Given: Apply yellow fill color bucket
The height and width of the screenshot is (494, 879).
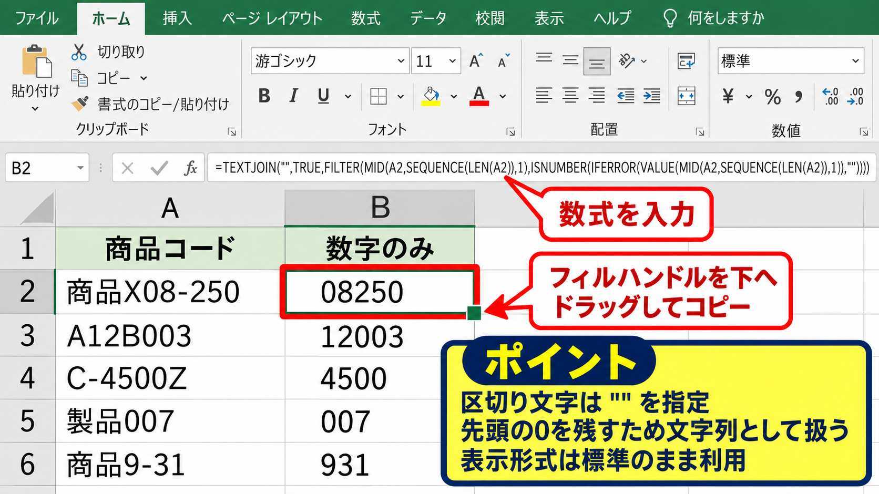Looking at the screenshot, I should (431, 96).
